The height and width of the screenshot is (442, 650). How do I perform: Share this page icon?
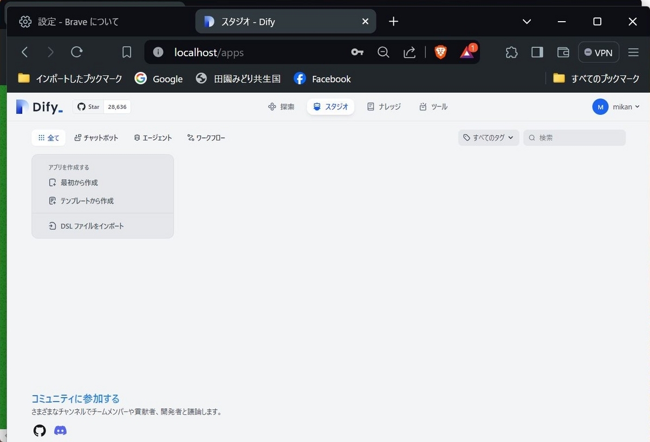coord(409,52)
